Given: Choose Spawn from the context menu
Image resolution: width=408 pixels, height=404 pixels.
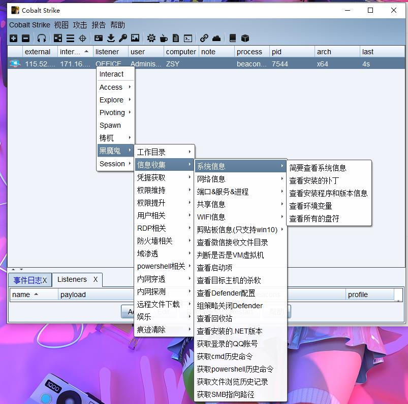Looking at the screenshot, I should coord(115,125).
